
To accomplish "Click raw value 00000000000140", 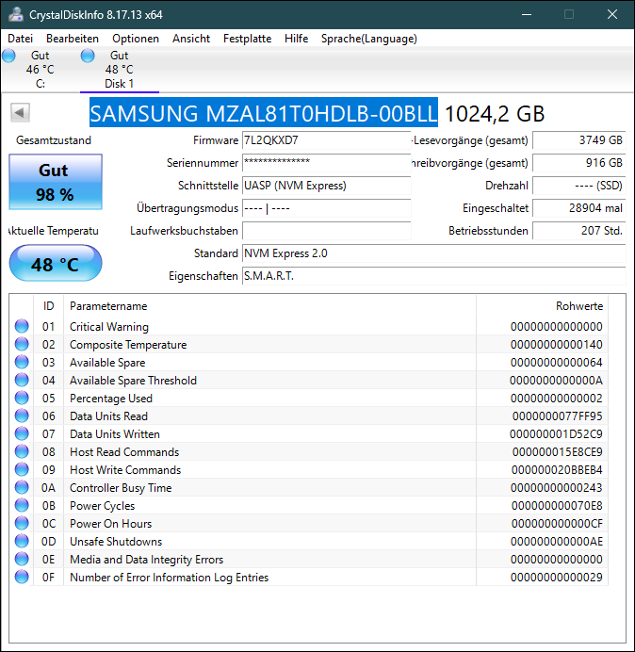I will click(x=557, y=345).
